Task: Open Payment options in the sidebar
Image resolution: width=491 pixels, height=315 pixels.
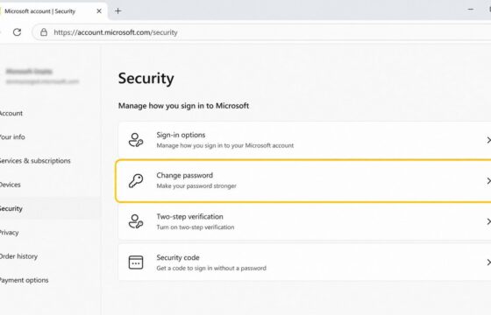Action: pyautogui.click(x=25, y=280)
